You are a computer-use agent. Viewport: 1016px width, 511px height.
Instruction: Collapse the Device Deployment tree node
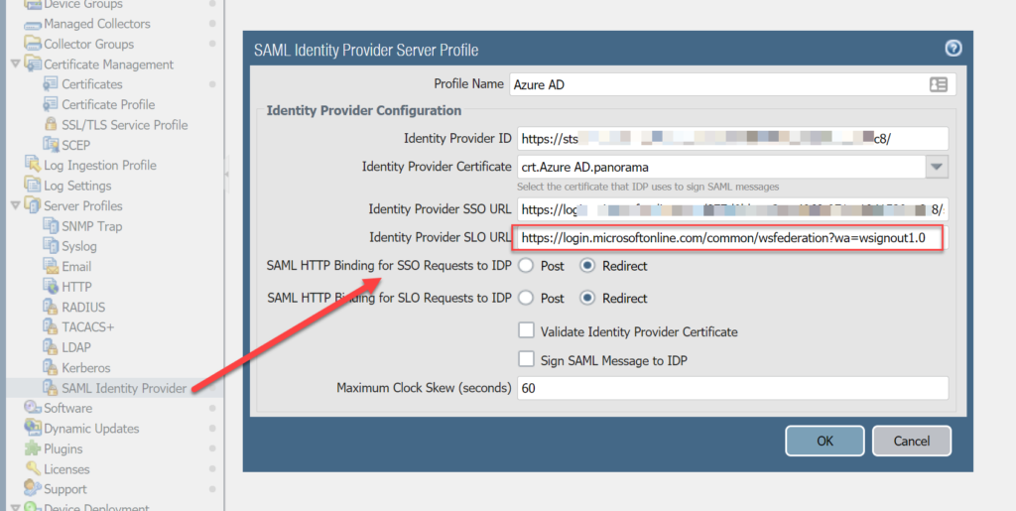coord(15,506)
